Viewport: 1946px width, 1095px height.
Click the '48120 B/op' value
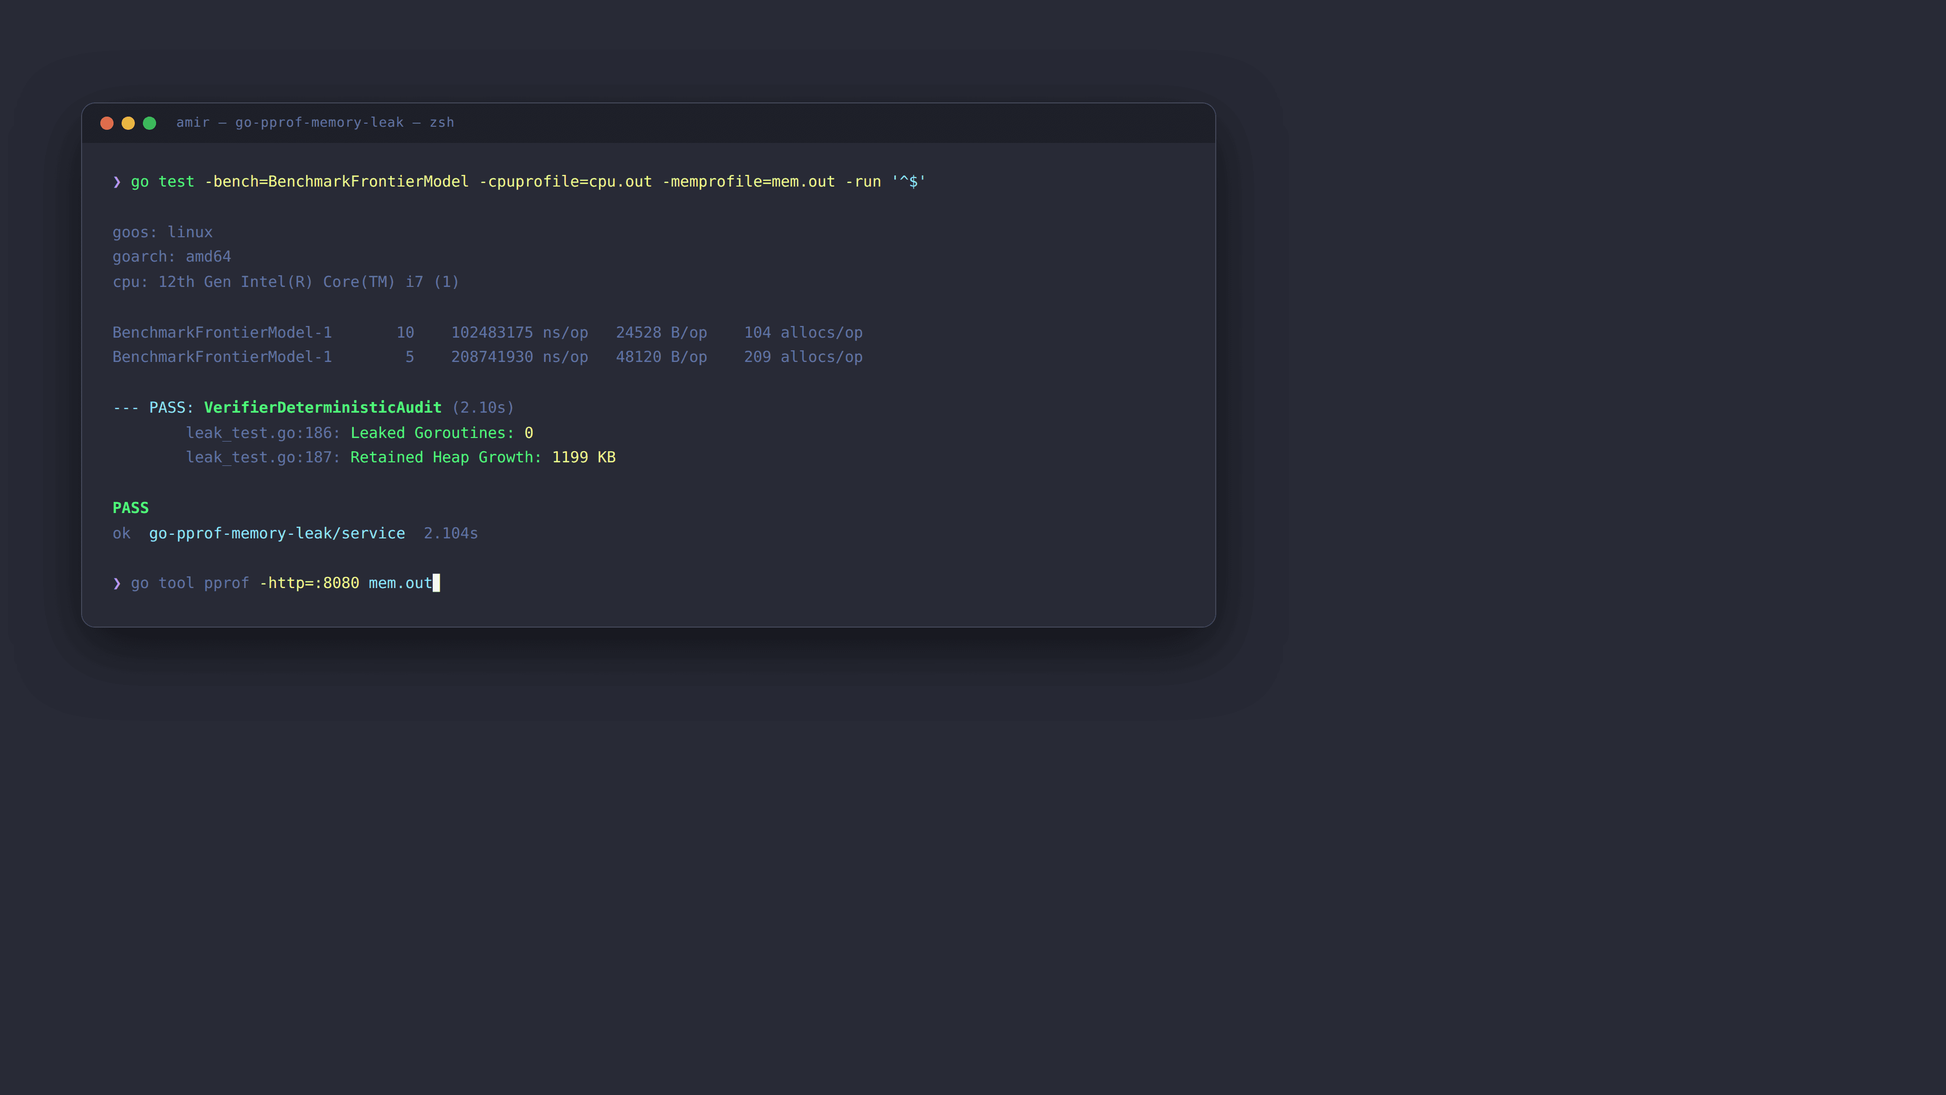click(x=661, y=357)
